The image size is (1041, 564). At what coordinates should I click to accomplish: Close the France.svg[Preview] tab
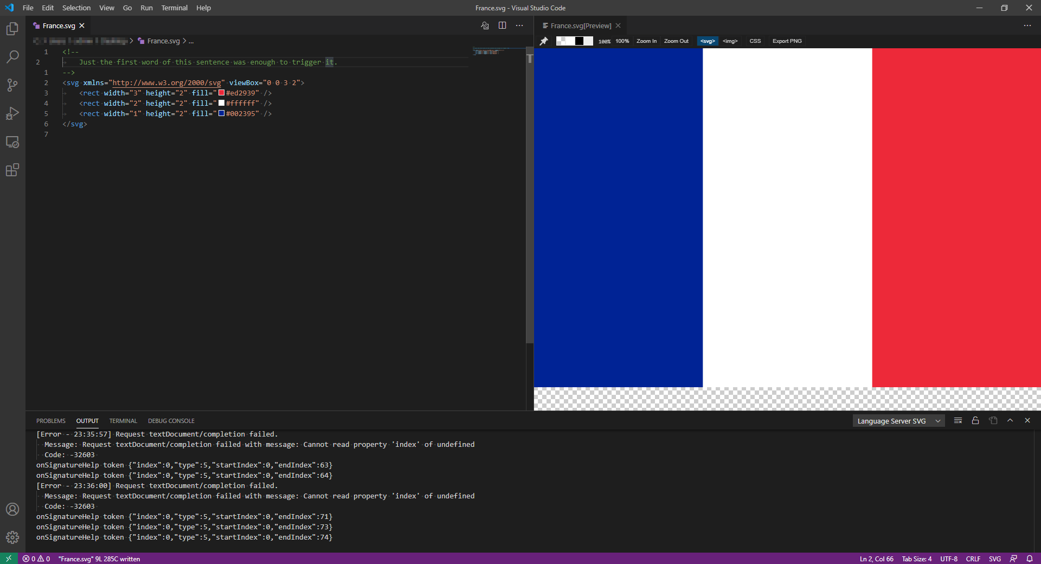pyautogui.click(x=618, y=25)
